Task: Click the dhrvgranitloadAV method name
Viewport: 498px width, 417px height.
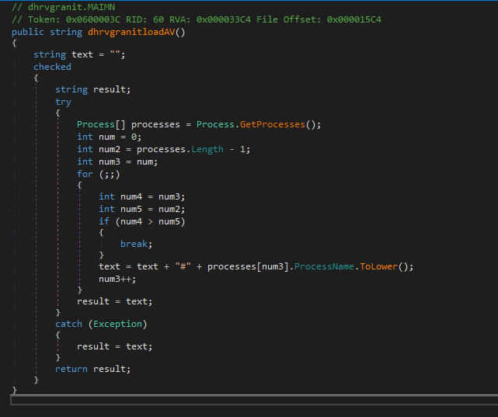Action: click(131, 32)
